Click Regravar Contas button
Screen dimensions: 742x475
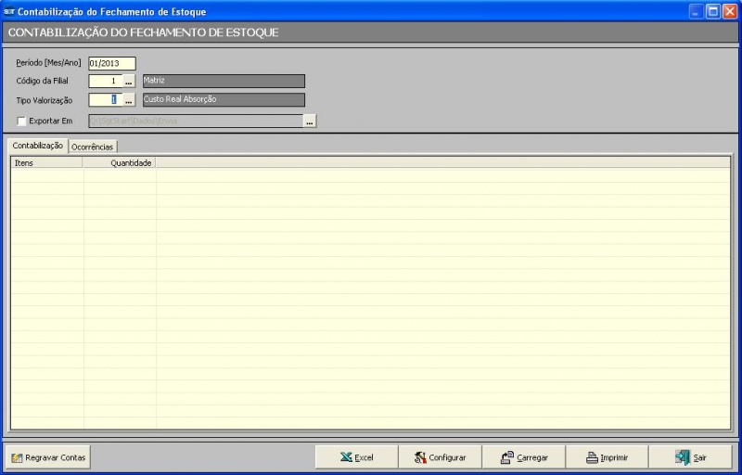48,457
